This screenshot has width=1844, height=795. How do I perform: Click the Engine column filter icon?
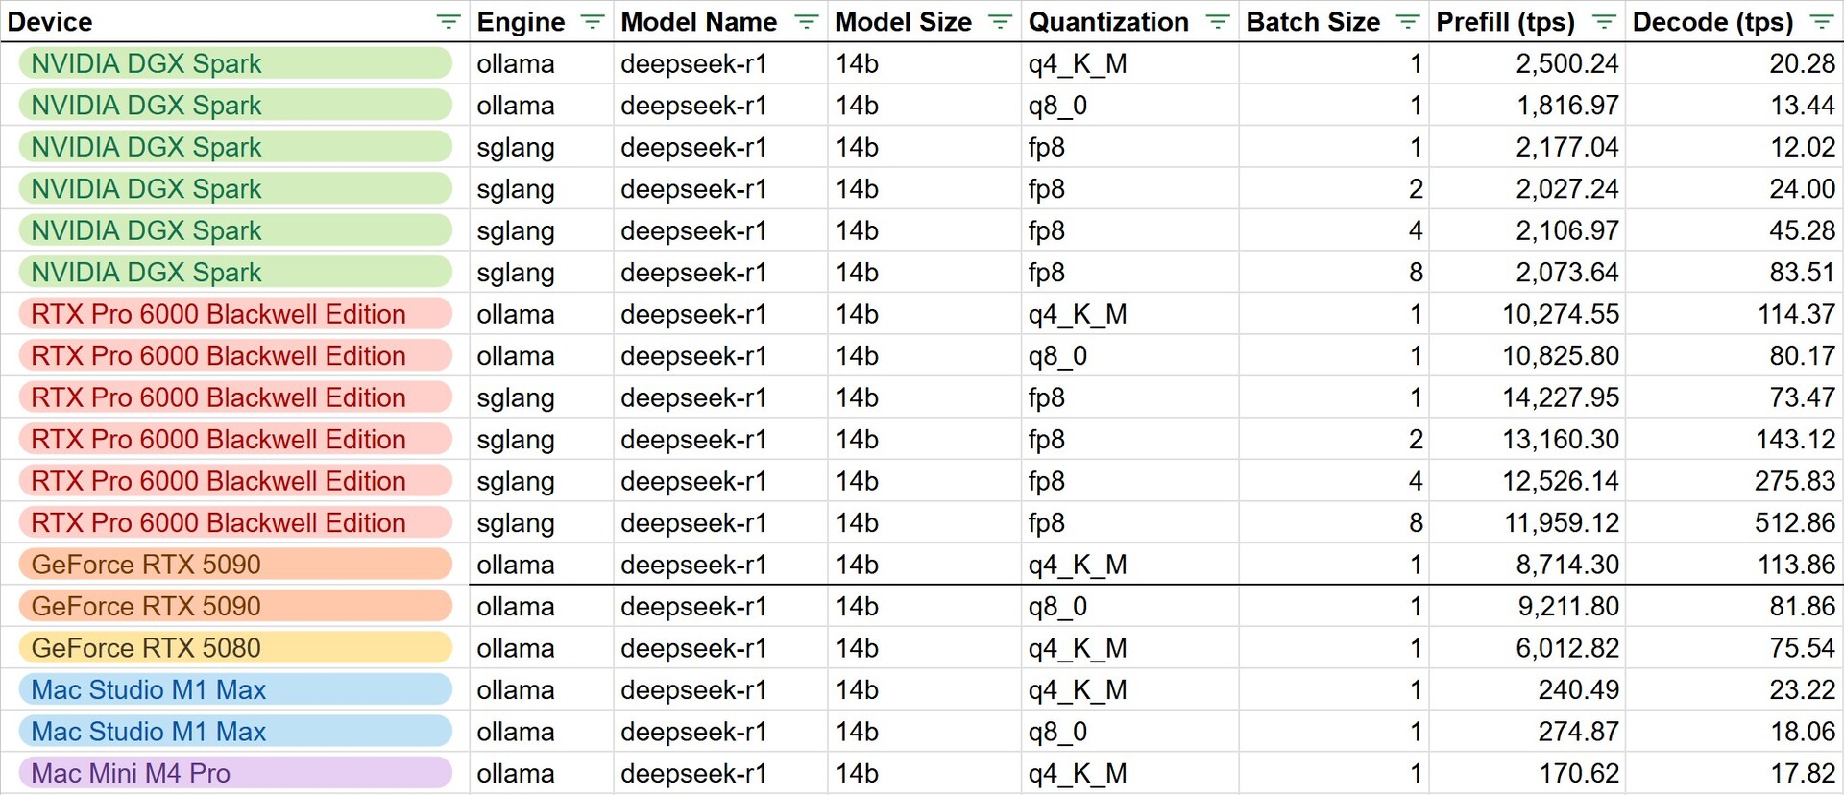point(593,22)
